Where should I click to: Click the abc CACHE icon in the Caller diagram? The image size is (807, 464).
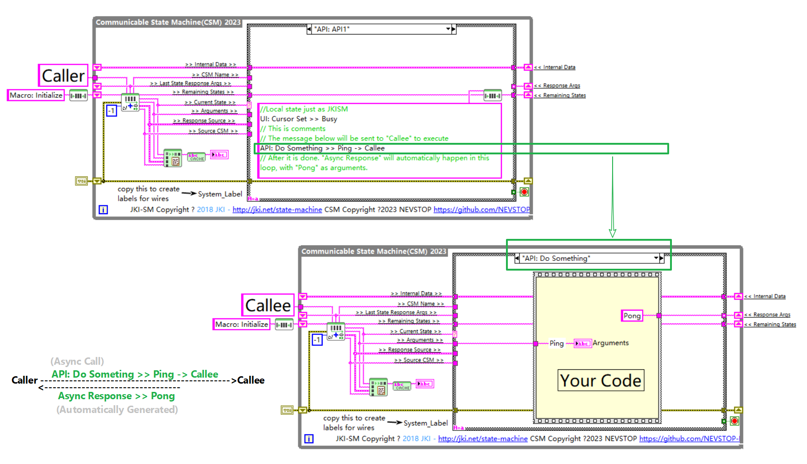[x=197, y=157]
